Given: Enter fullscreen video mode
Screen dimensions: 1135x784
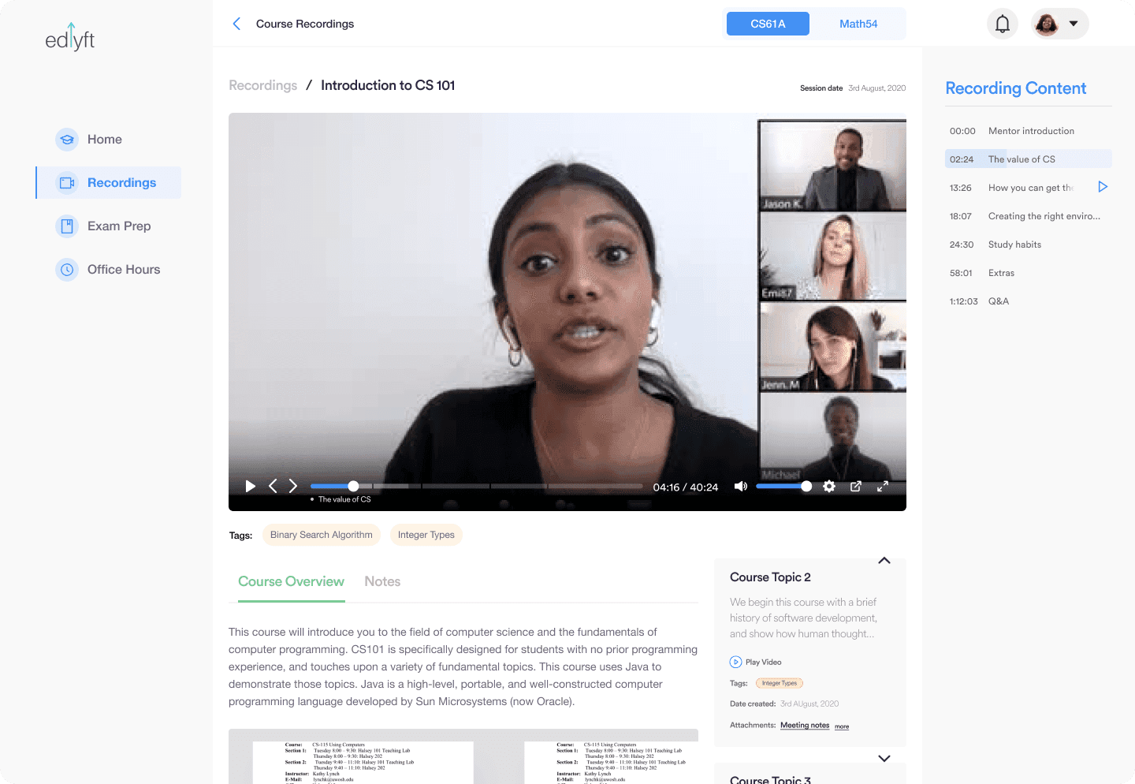Looking at the screenshot, I should click(x=883, y=487).
